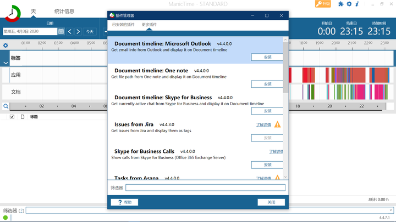
Task: Go to previous day arrow
Action: 70,32
